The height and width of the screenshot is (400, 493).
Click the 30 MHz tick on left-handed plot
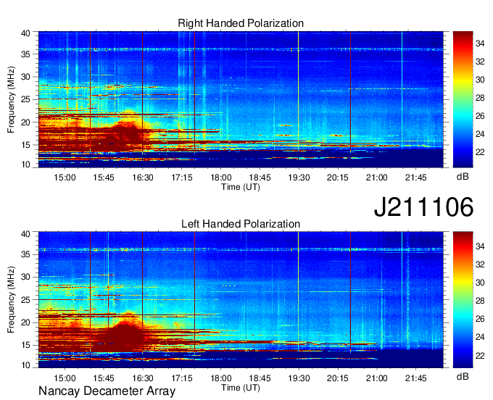[x=25, y=277]
